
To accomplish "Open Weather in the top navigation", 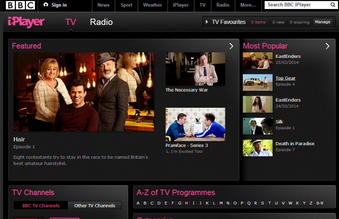I will tap(153, 5).
